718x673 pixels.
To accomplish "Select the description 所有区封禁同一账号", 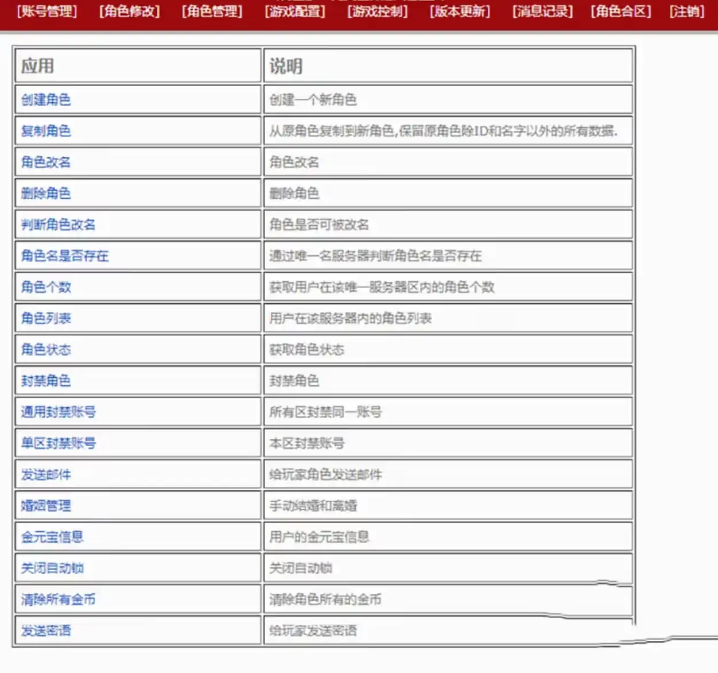I will 325,412.
